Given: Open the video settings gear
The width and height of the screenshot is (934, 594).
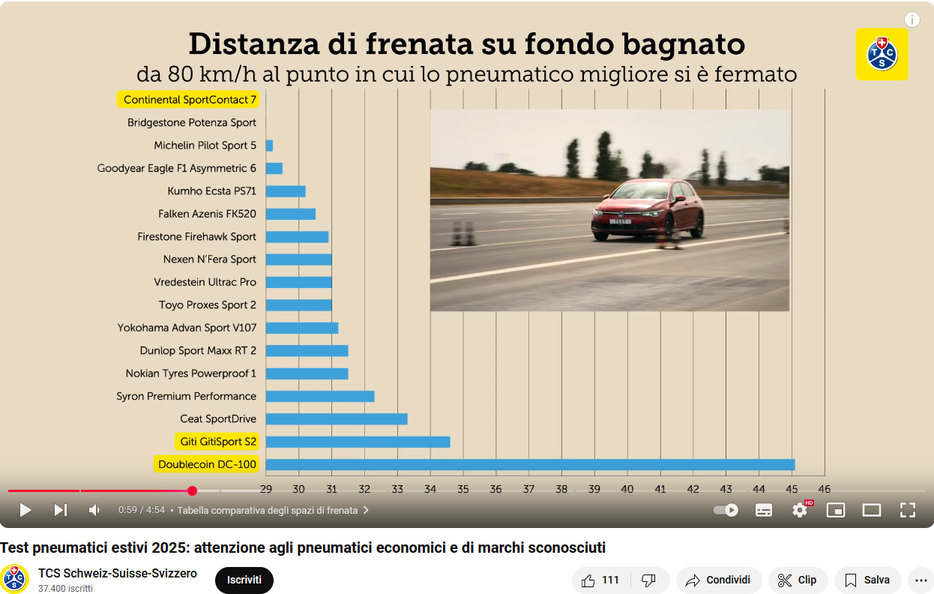Looking at the screenshot, I should pos(800,510).
